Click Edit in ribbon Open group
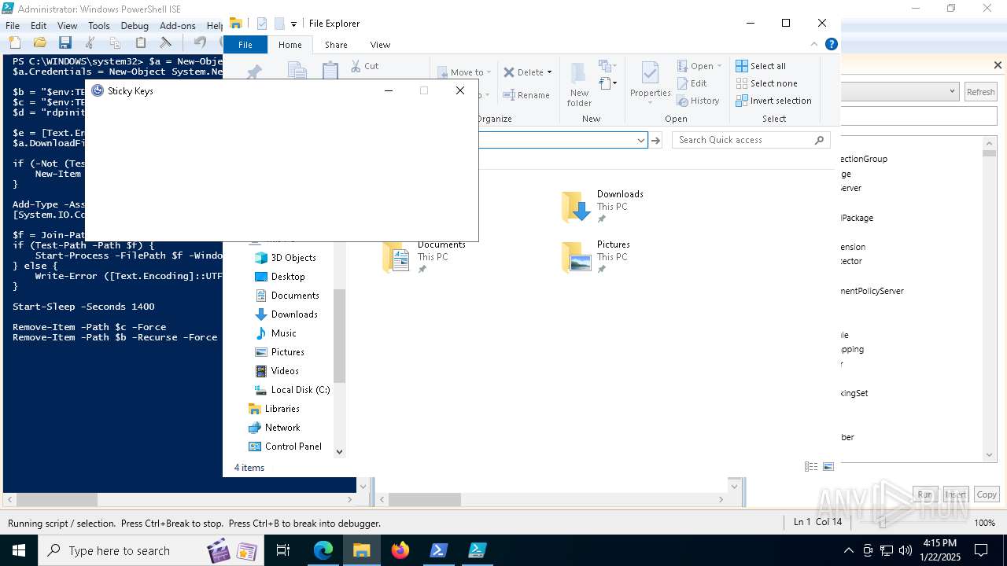 (x=692, y=83)
